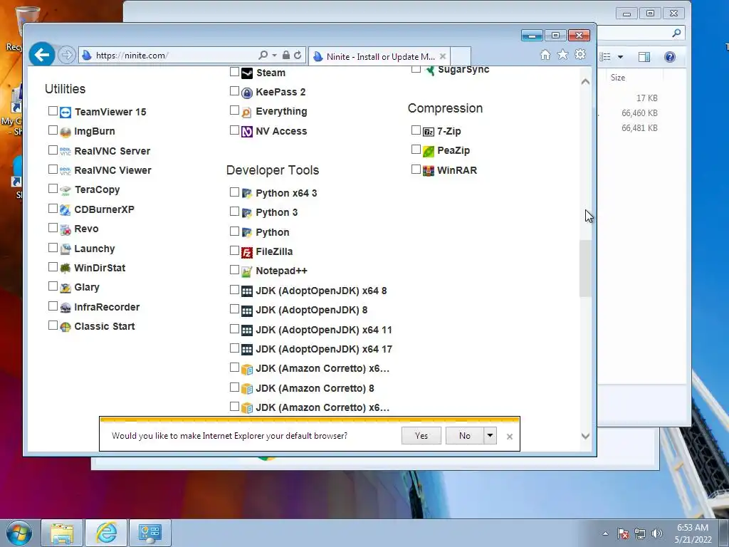729x547 pixels.
Task: Refresh the Ninite page
Action: pos(298,56)
